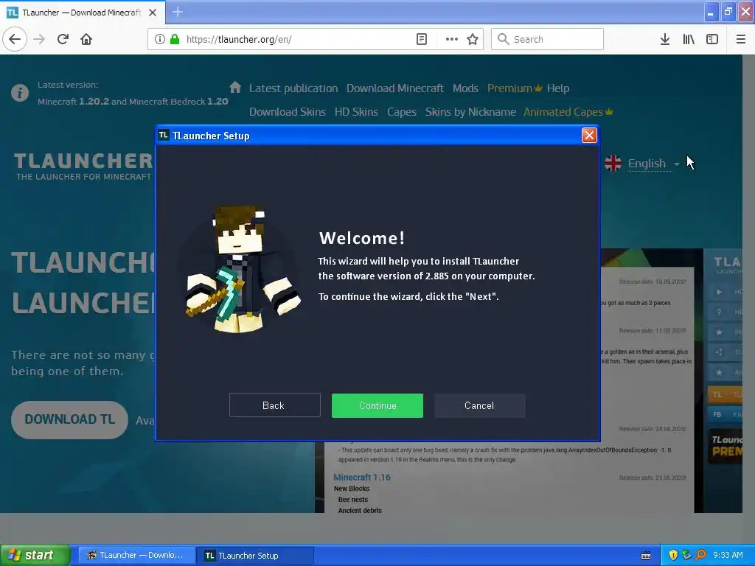Image resolution: width=755 pixels, height=566 pixels.
Task: Click the green padlock security icon
Action: tap(175, 39)
